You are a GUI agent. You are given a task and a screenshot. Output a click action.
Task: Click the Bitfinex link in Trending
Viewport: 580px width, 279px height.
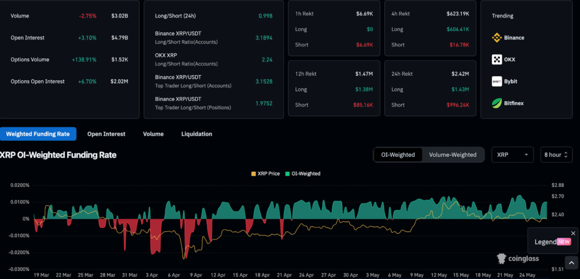pyautogui.click(x=514, y=103)
